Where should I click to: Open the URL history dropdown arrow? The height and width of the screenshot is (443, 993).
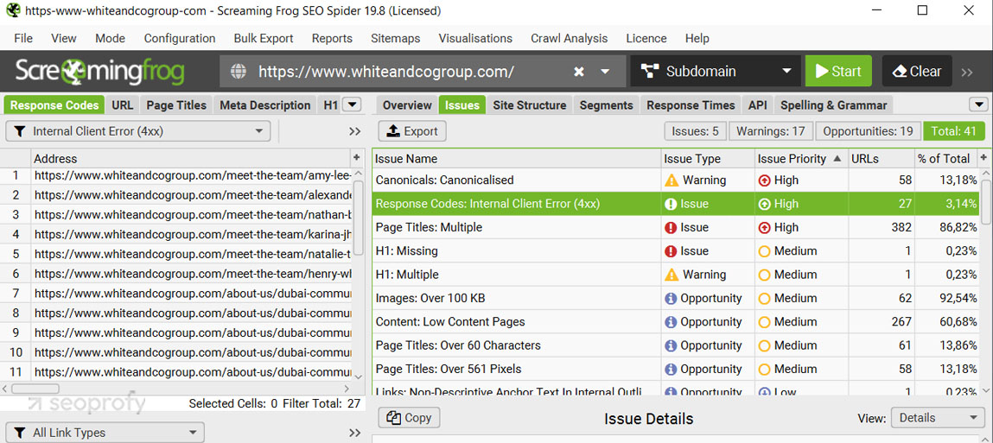tap(605, 72)
